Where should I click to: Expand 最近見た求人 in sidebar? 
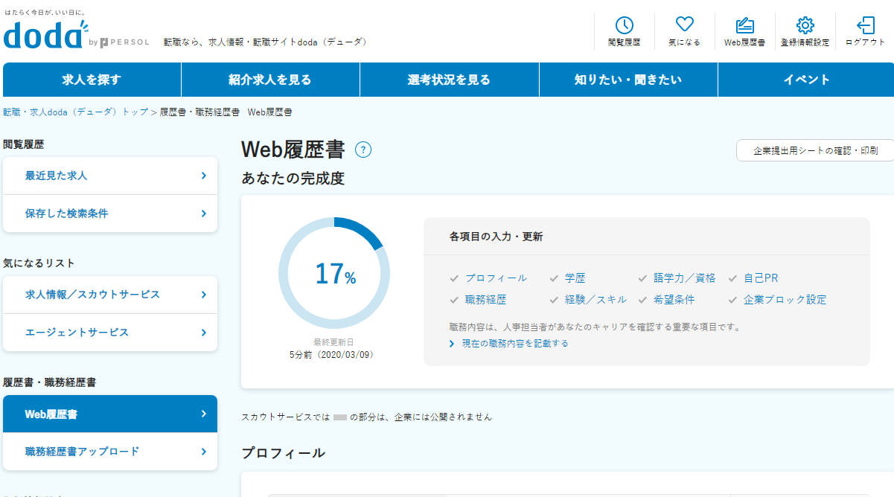(x=110, y=176)
